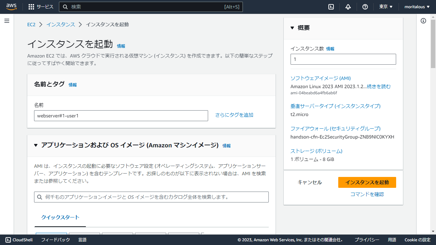
Task: Select the Quick Start (クイックスタート) tab
Action: 60,217
